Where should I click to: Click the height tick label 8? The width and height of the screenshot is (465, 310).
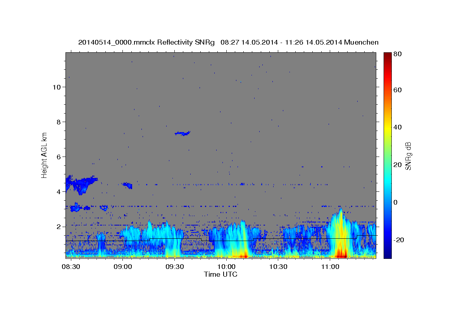click(59, 122)
